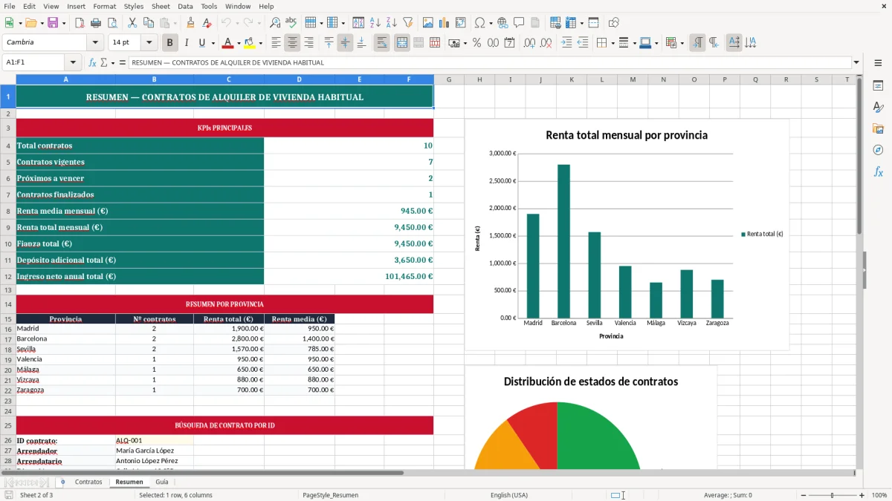Select row 13 header
This screenshot has height=501, width=892.
8,290
